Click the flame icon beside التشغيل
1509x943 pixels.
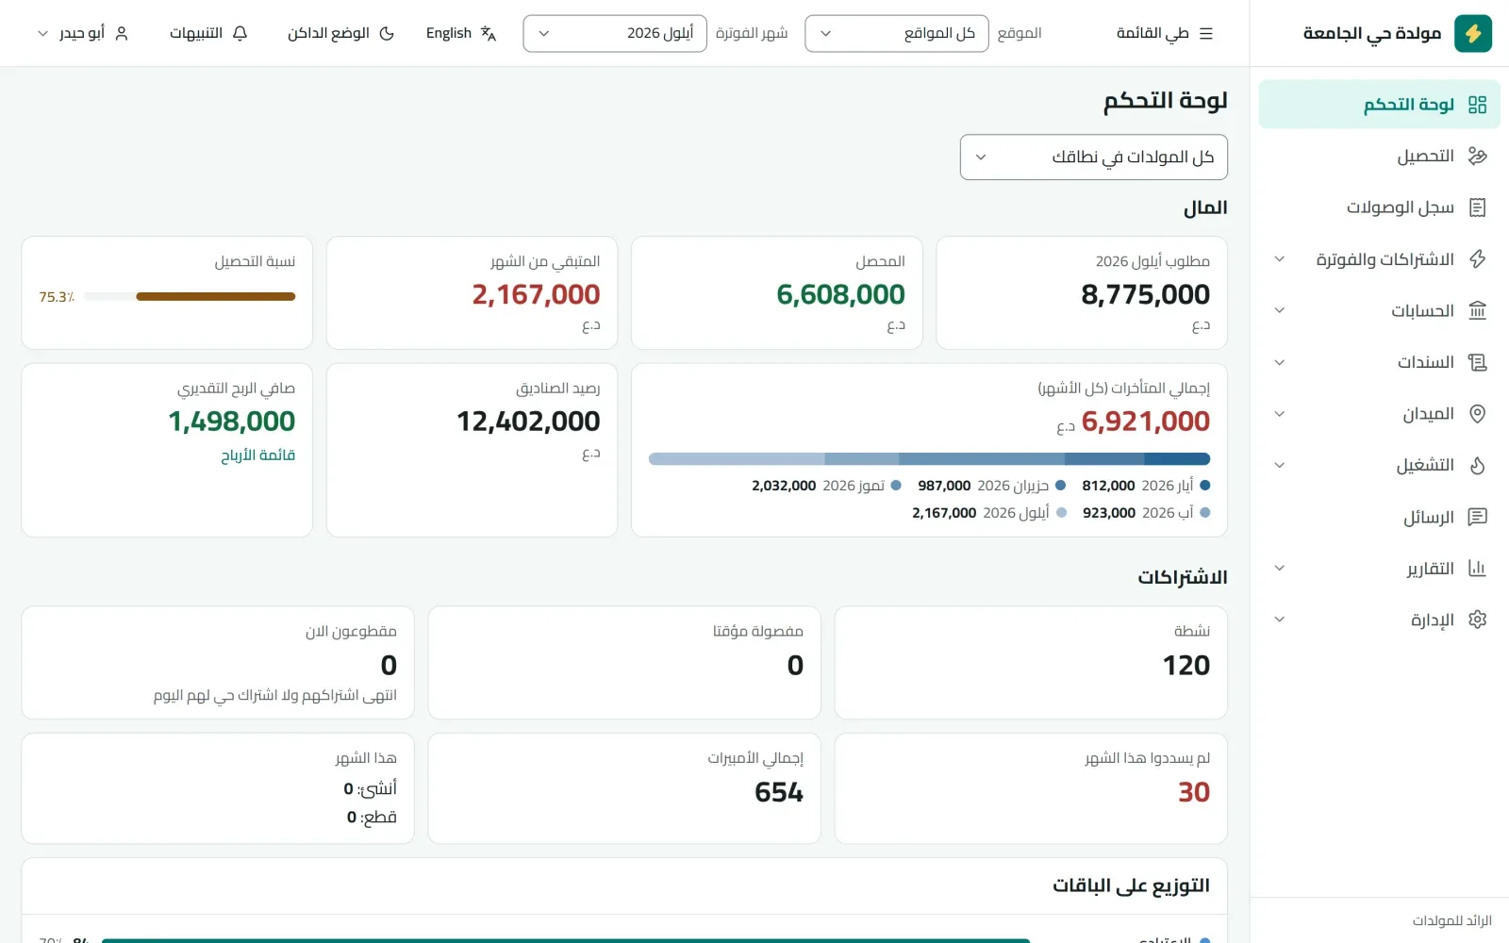(1477, 465)
